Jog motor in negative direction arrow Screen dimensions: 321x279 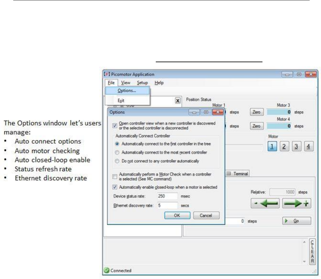click(x=265, y=203)
